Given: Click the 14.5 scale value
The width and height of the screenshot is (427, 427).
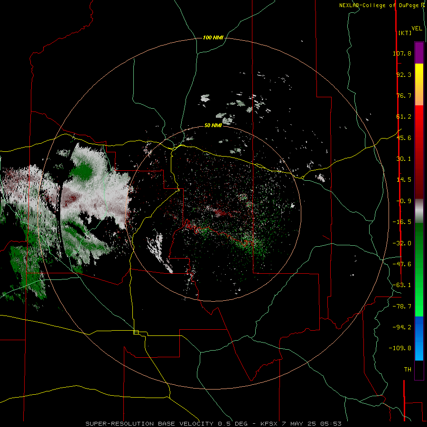Looking at the screenshot, I should pos(404,180).
